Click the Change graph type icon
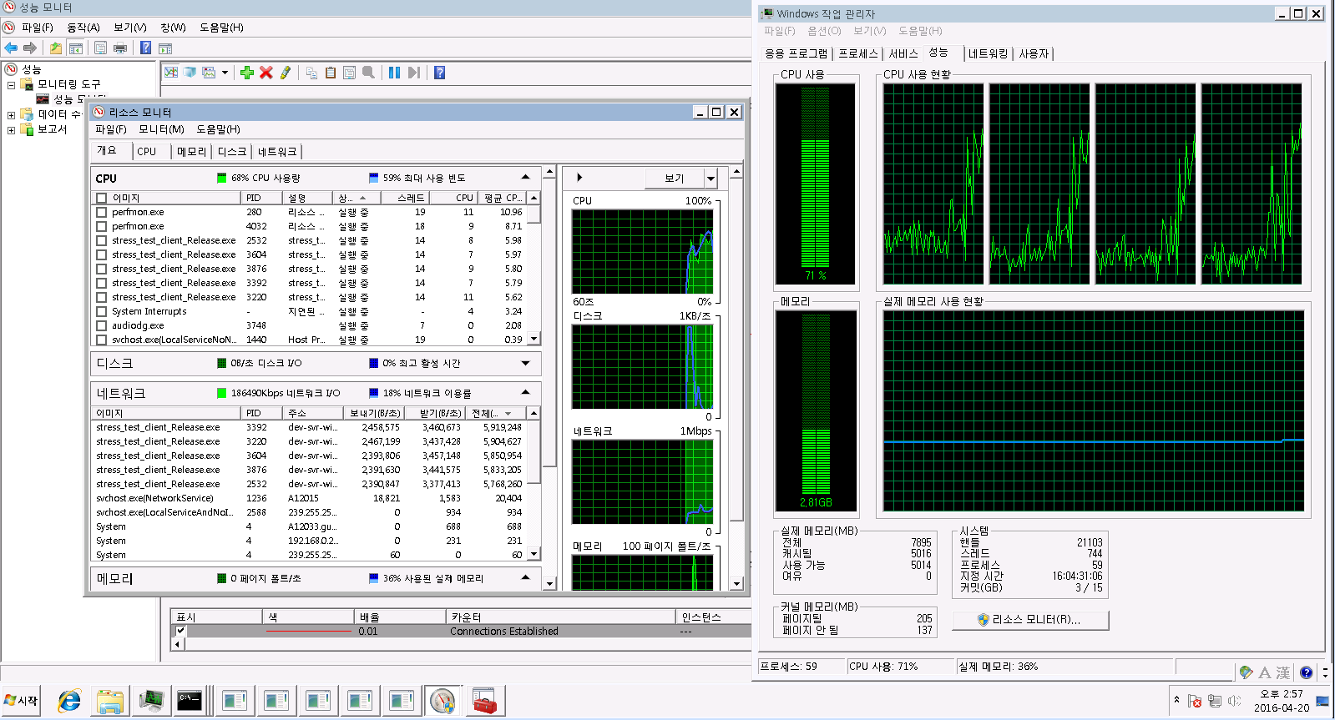 point(209,73)
